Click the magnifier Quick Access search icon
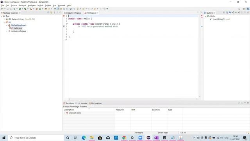The image size is (250, 141). tap(239, 9)
